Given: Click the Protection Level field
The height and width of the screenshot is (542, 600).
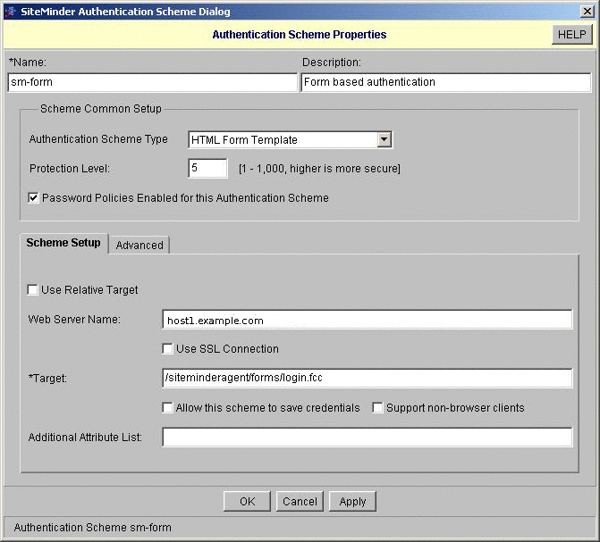Looking at the screenshot, I should coord(207,168).
